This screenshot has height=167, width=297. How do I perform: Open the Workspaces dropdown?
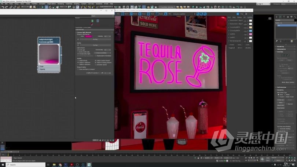click(x=289, y=4)
